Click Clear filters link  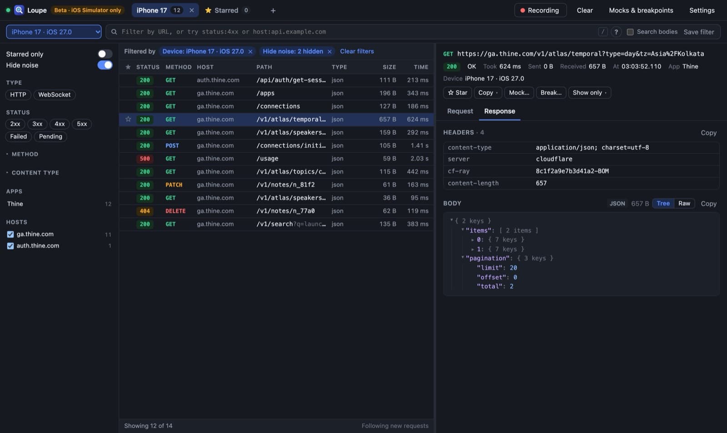coord(357,51)
